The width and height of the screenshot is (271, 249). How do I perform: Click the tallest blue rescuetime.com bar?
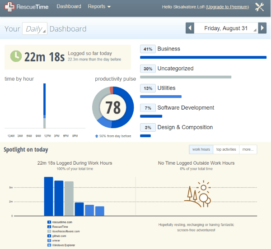(48, 196)
